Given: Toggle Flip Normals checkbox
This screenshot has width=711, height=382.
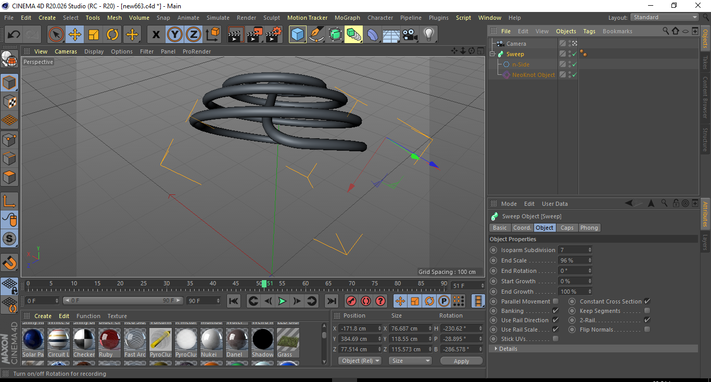Looking at the screenshot, I should [x=647, y=330].
